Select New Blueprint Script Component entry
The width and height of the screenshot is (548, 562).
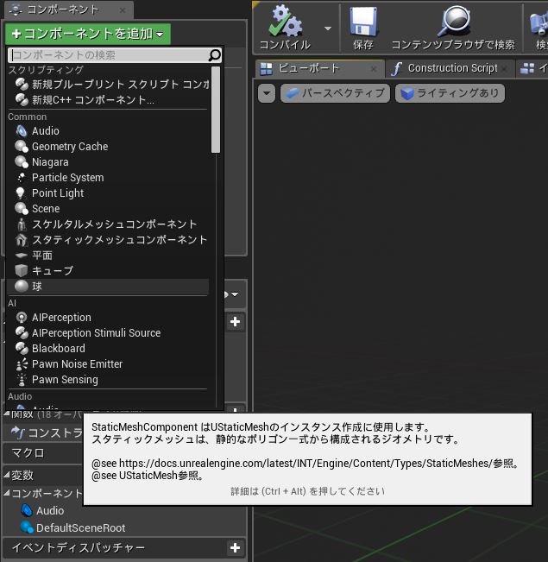click(112, 85)
